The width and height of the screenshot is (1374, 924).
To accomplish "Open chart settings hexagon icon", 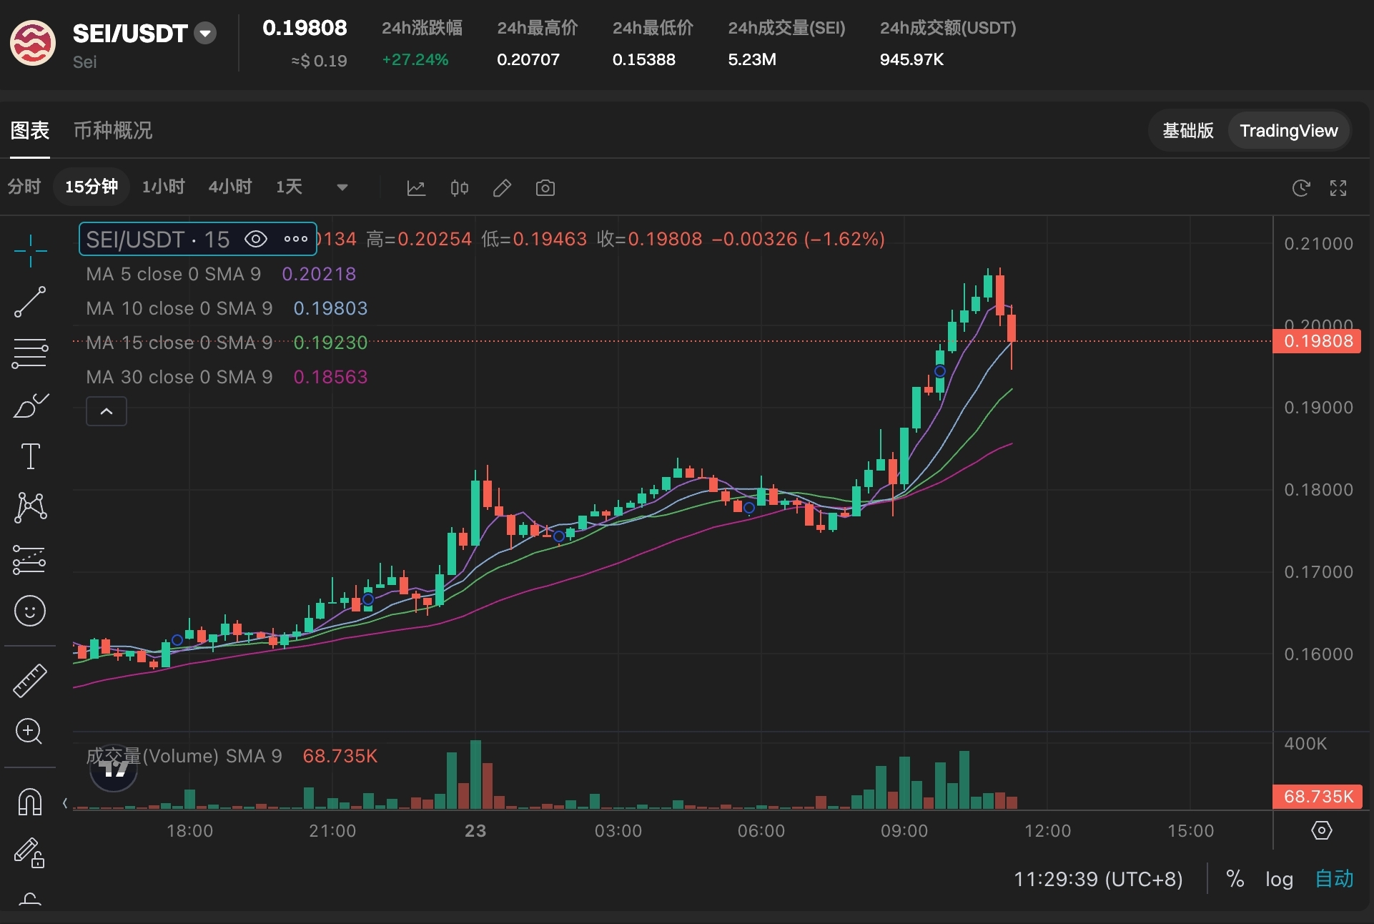I will (1322, 830).
